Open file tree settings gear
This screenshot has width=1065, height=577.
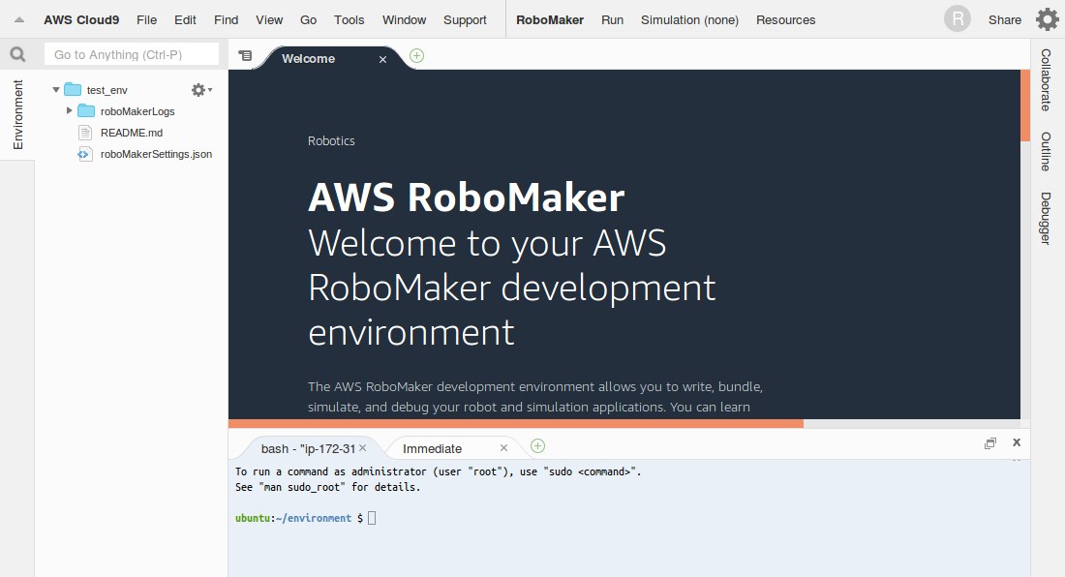coord(201,90)
